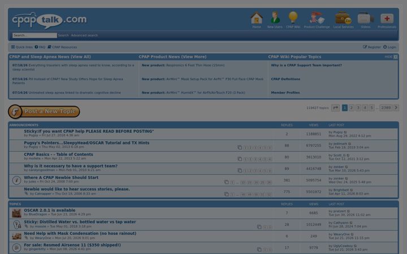Open the jump-to-page icon in pagination
Viewport: 407px width, 254px height.
click(x=335, y=108)
